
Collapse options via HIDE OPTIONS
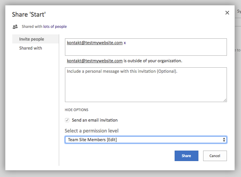(76, 110)
